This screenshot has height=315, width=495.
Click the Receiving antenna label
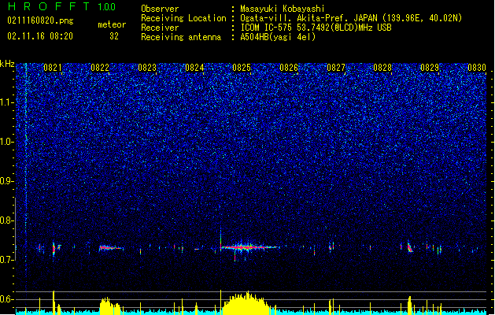(x=181, y=37)
